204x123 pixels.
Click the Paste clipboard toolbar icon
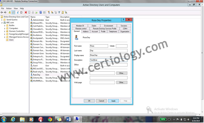[x=21, y=13]
